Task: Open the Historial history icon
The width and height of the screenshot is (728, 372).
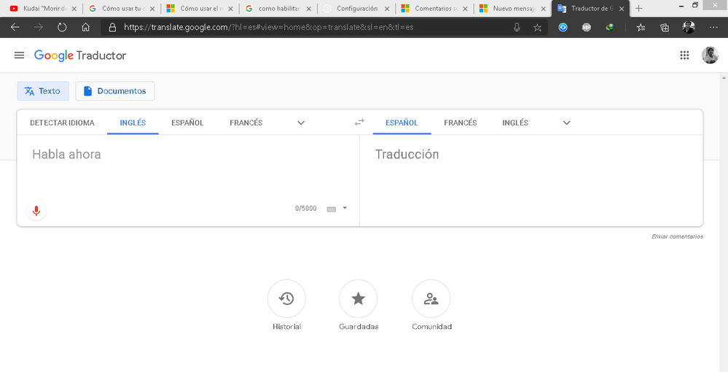Action: click(x=286, y=298)
